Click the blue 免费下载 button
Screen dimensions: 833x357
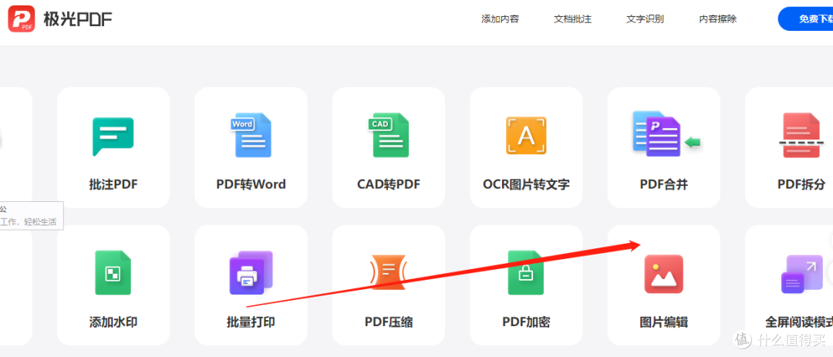pyautogui.click(x=806, y=19)
